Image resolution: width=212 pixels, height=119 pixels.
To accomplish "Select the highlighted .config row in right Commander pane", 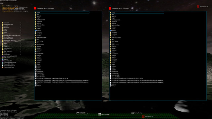I will [137, 13].
